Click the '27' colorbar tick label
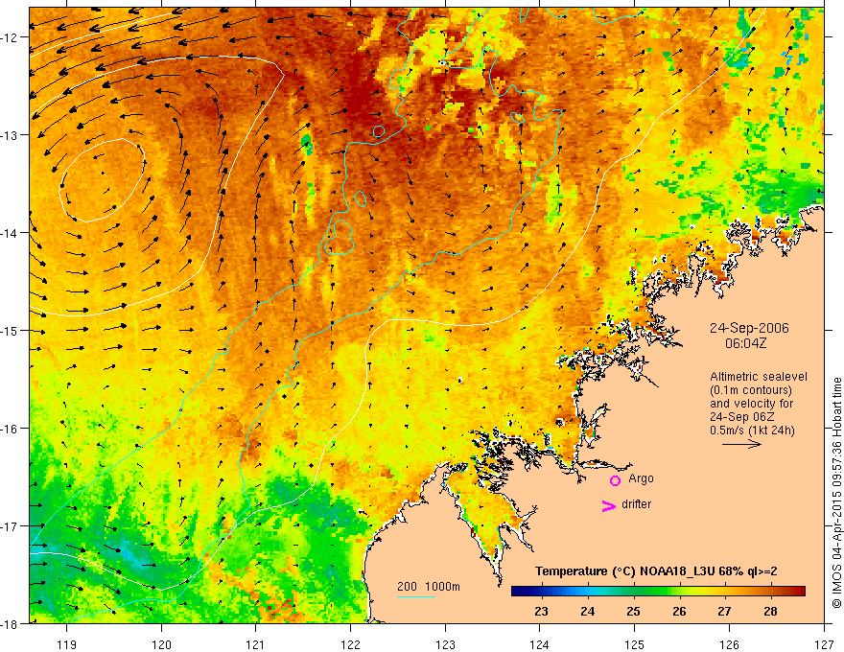This screenshot has height=652, width=844. [724, 611]
